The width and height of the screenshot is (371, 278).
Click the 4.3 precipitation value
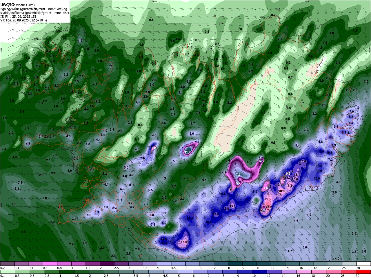(x=154, y=135)
